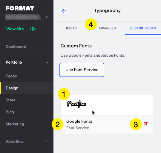This screenshot has width=161, height=153.
Task: Navigate to Blog section
Action: point(10,112)
